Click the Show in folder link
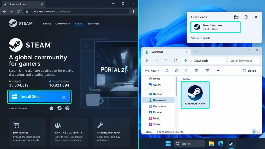The image size is (265, 149). coord(201,38)
